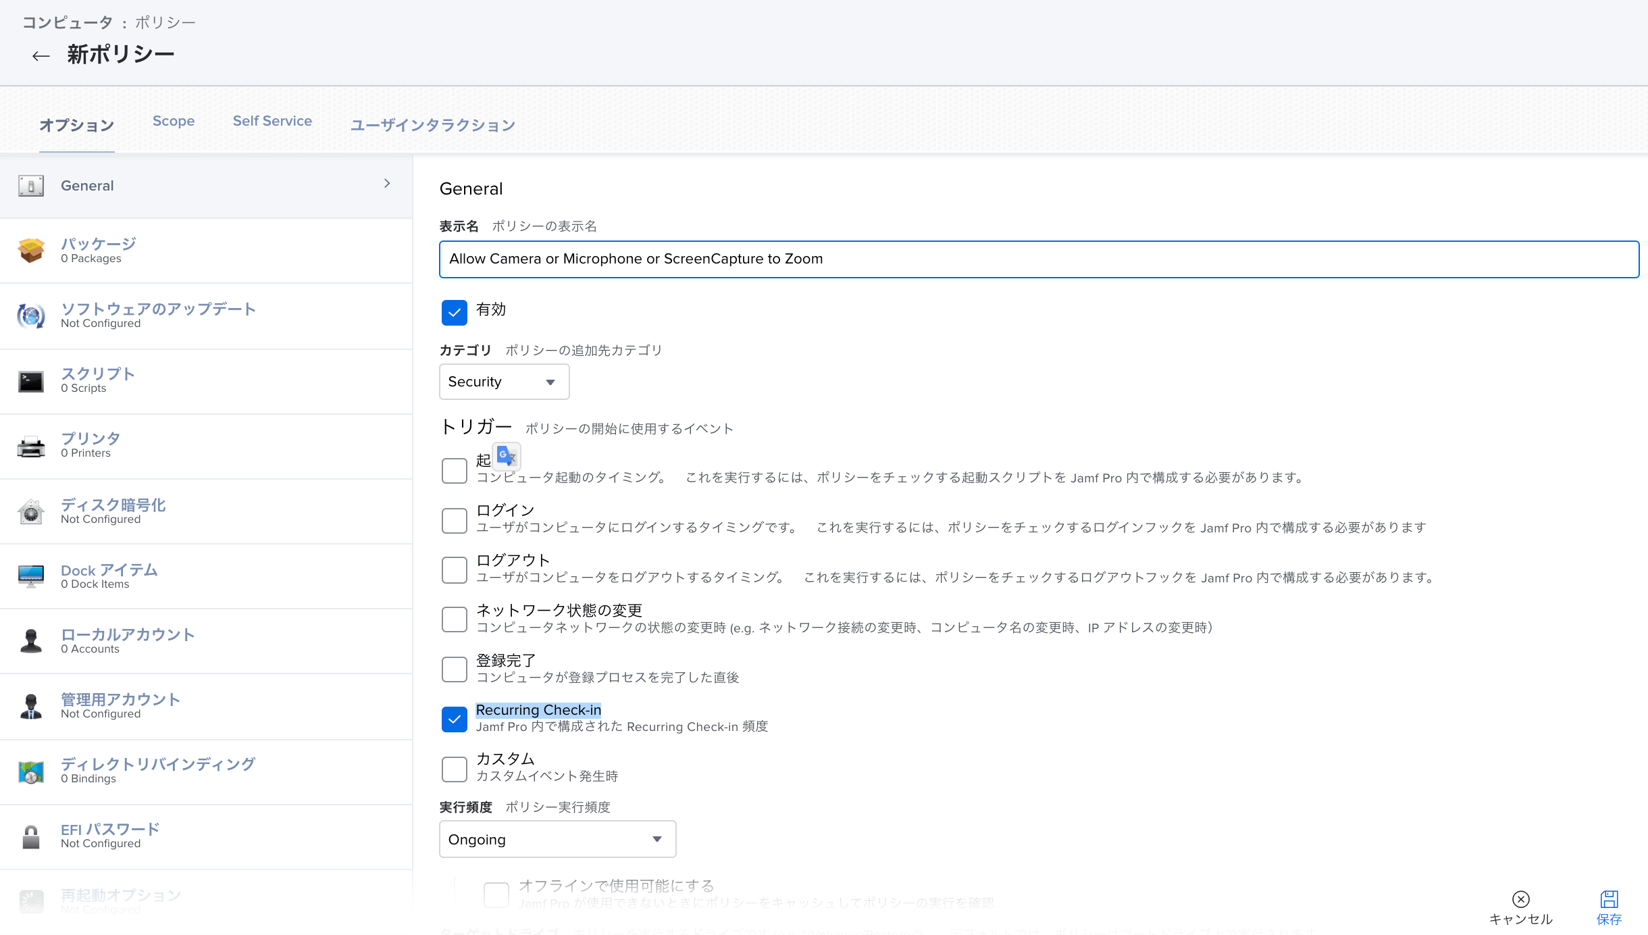
Task: Click the ローカルアカウント user silhouette icon
Action: (x=31, y=641)
